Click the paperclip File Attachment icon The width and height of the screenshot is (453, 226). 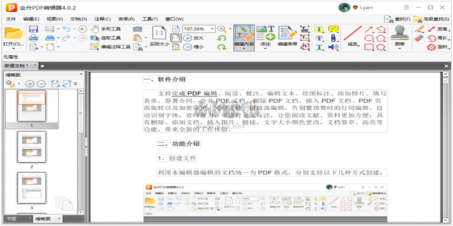coord(334,38)
